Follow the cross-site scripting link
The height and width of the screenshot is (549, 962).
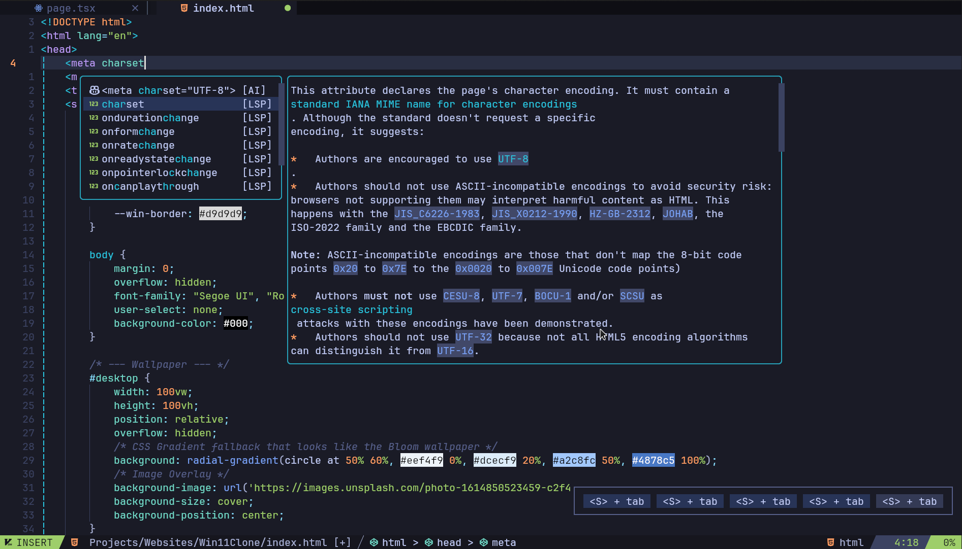[351, 310]
